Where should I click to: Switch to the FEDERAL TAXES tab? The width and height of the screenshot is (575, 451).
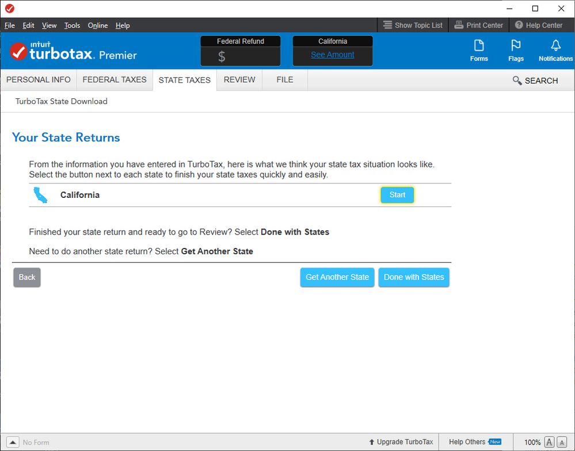pos(115,79)
